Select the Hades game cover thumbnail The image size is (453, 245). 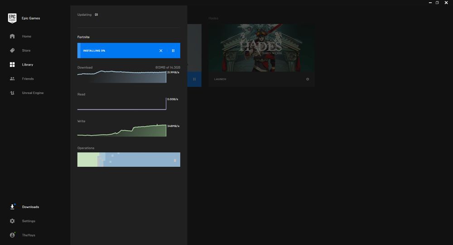click(x=261, y=47)
